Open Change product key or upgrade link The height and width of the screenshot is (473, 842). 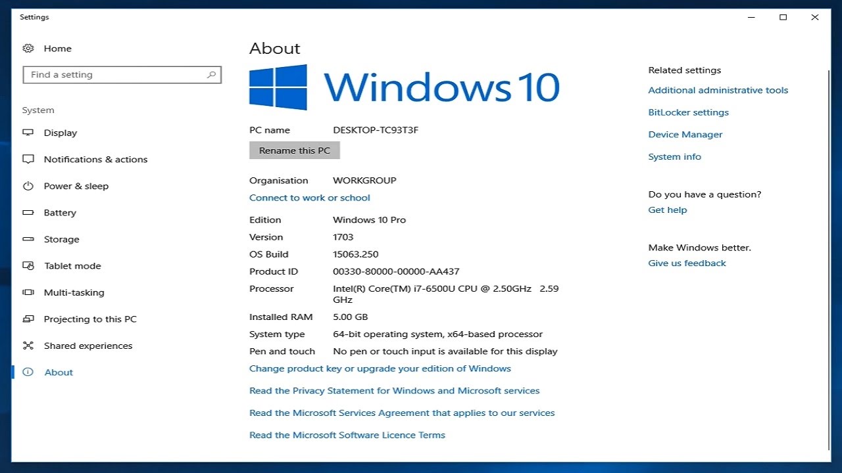pos(380,369)
